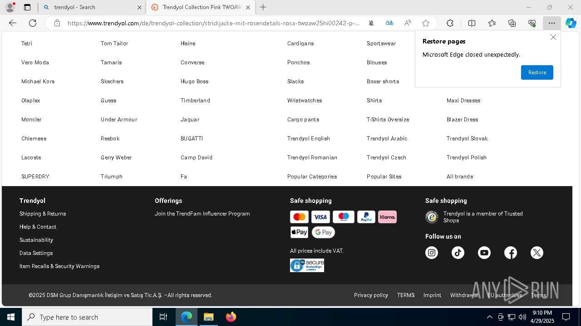The image size is (581, 326).
Task: Open Data Settings footer link
Action: [36, 253]
